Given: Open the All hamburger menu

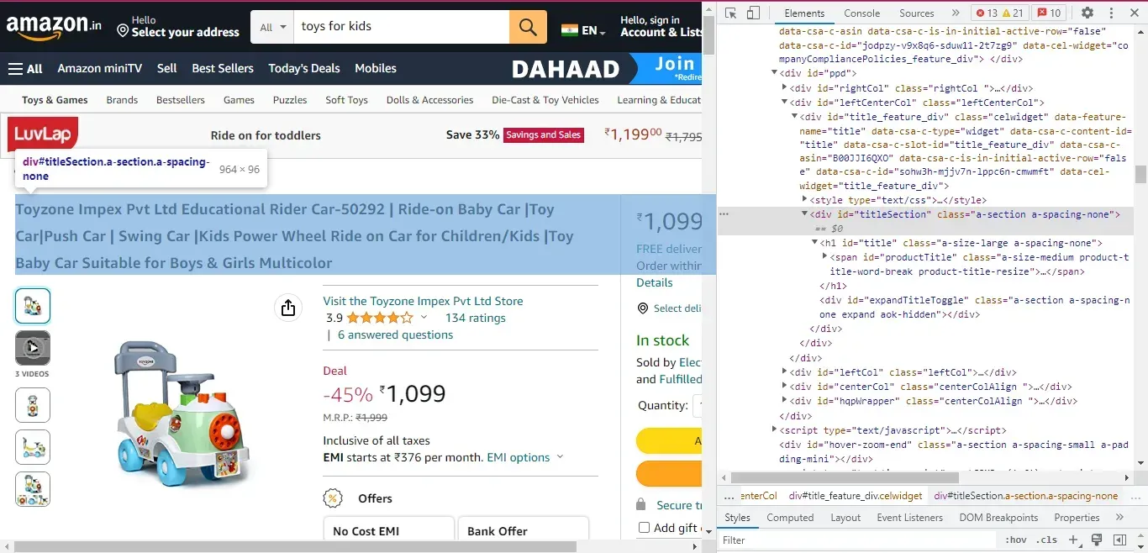Looking at the screenshot, I should (x=25, y=68).
